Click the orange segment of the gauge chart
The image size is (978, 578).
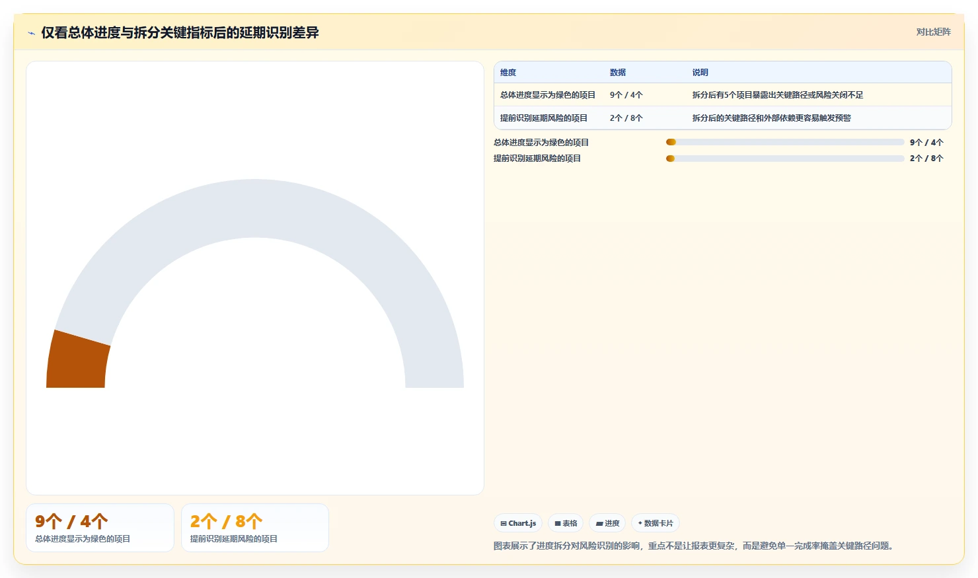point(78,360)
